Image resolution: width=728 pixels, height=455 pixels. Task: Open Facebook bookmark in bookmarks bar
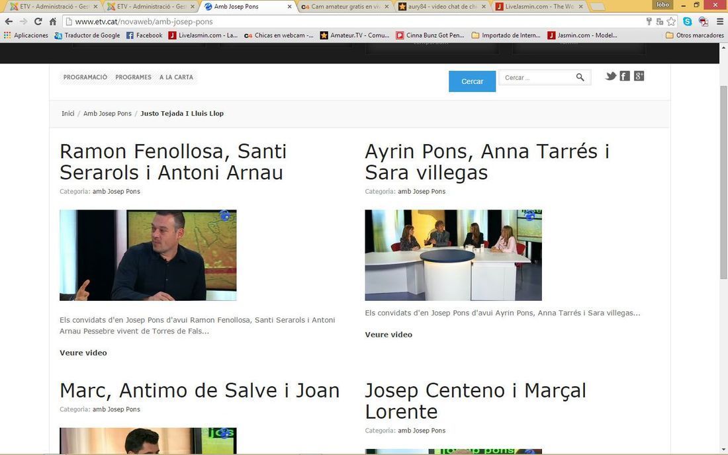coord(144,35)
